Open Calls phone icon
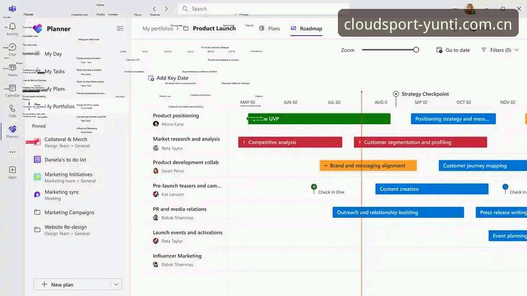The image size is (527, 296). point(12,108)
